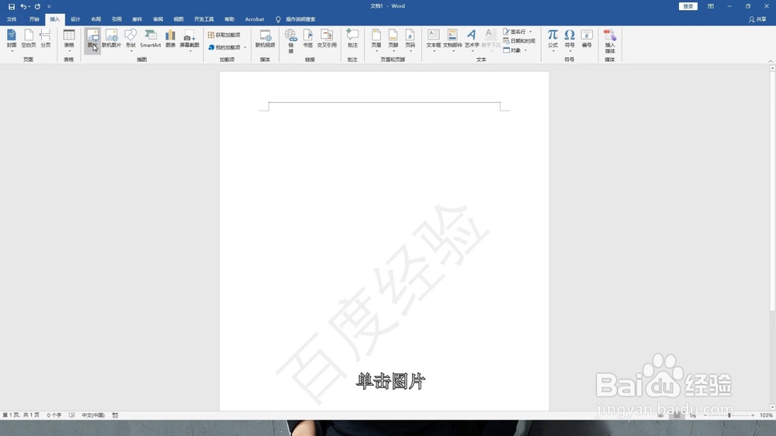Insert a 空白页 (Blank Page)
The image size is (776, 436).
click(29, 39)
